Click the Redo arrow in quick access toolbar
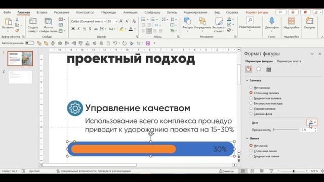Screen dimensions: 324x182 click(124, 43)
